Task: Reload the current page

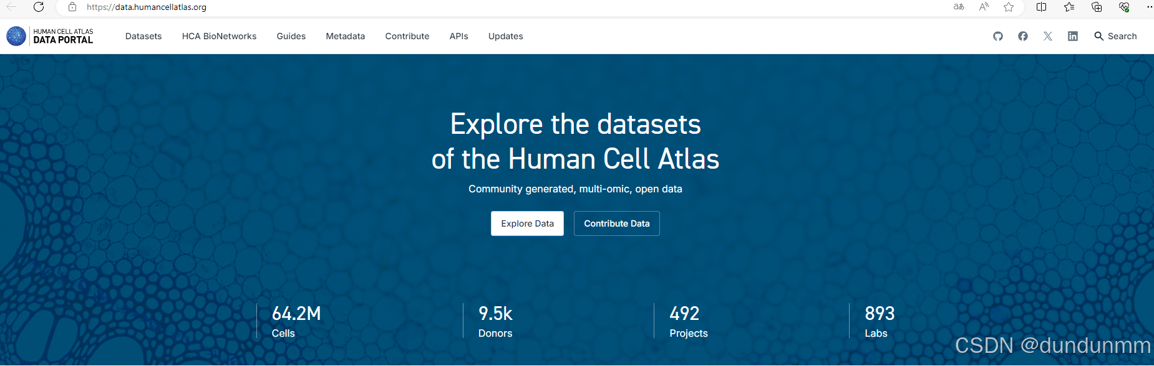Action: pos(39,7)
